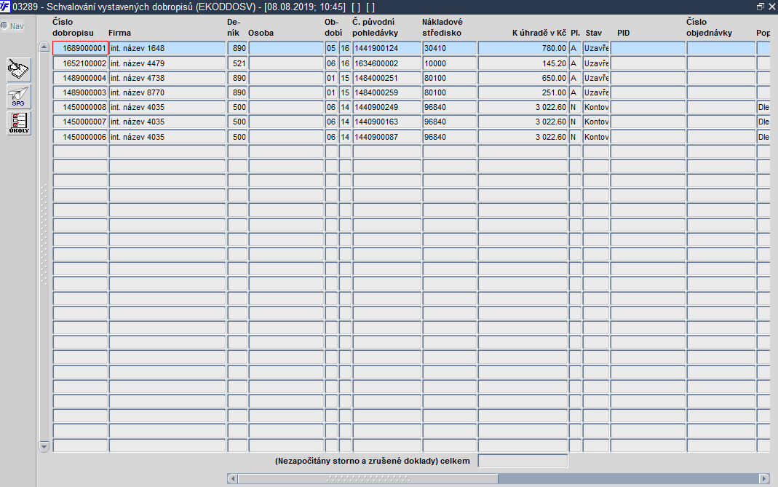Click original receivable number 1441900124
Image resolution: width=778 pixels, height=487 pixels.
[x=387, y=48]
